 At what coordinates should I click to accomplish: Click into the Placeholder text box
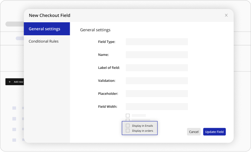(x=157, y=93)
